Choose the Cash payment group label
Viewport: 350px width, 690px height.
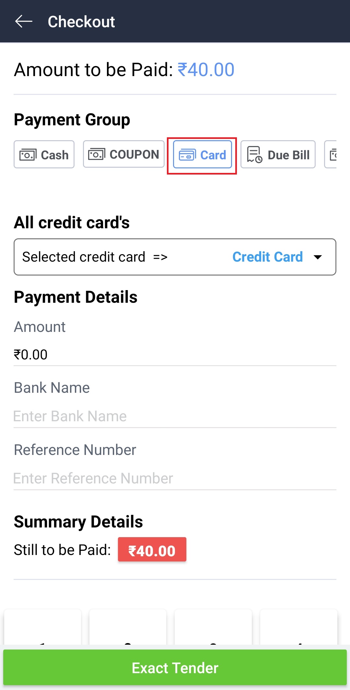[x=54, y=155]
